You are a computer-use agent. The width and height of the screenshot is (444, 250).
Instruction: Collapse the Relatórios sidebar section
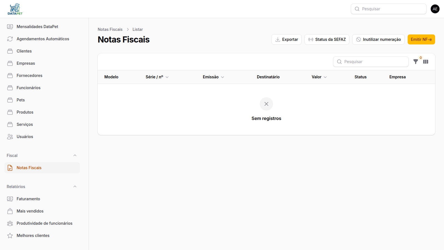75,187
